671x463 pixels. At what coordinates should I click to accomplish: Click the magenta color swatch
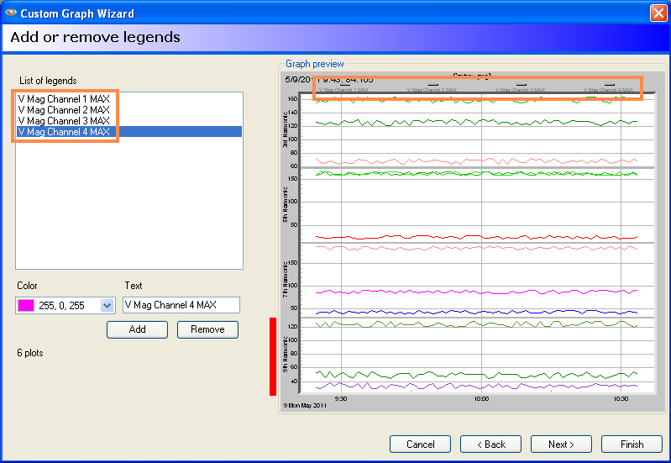coord(25,306)
